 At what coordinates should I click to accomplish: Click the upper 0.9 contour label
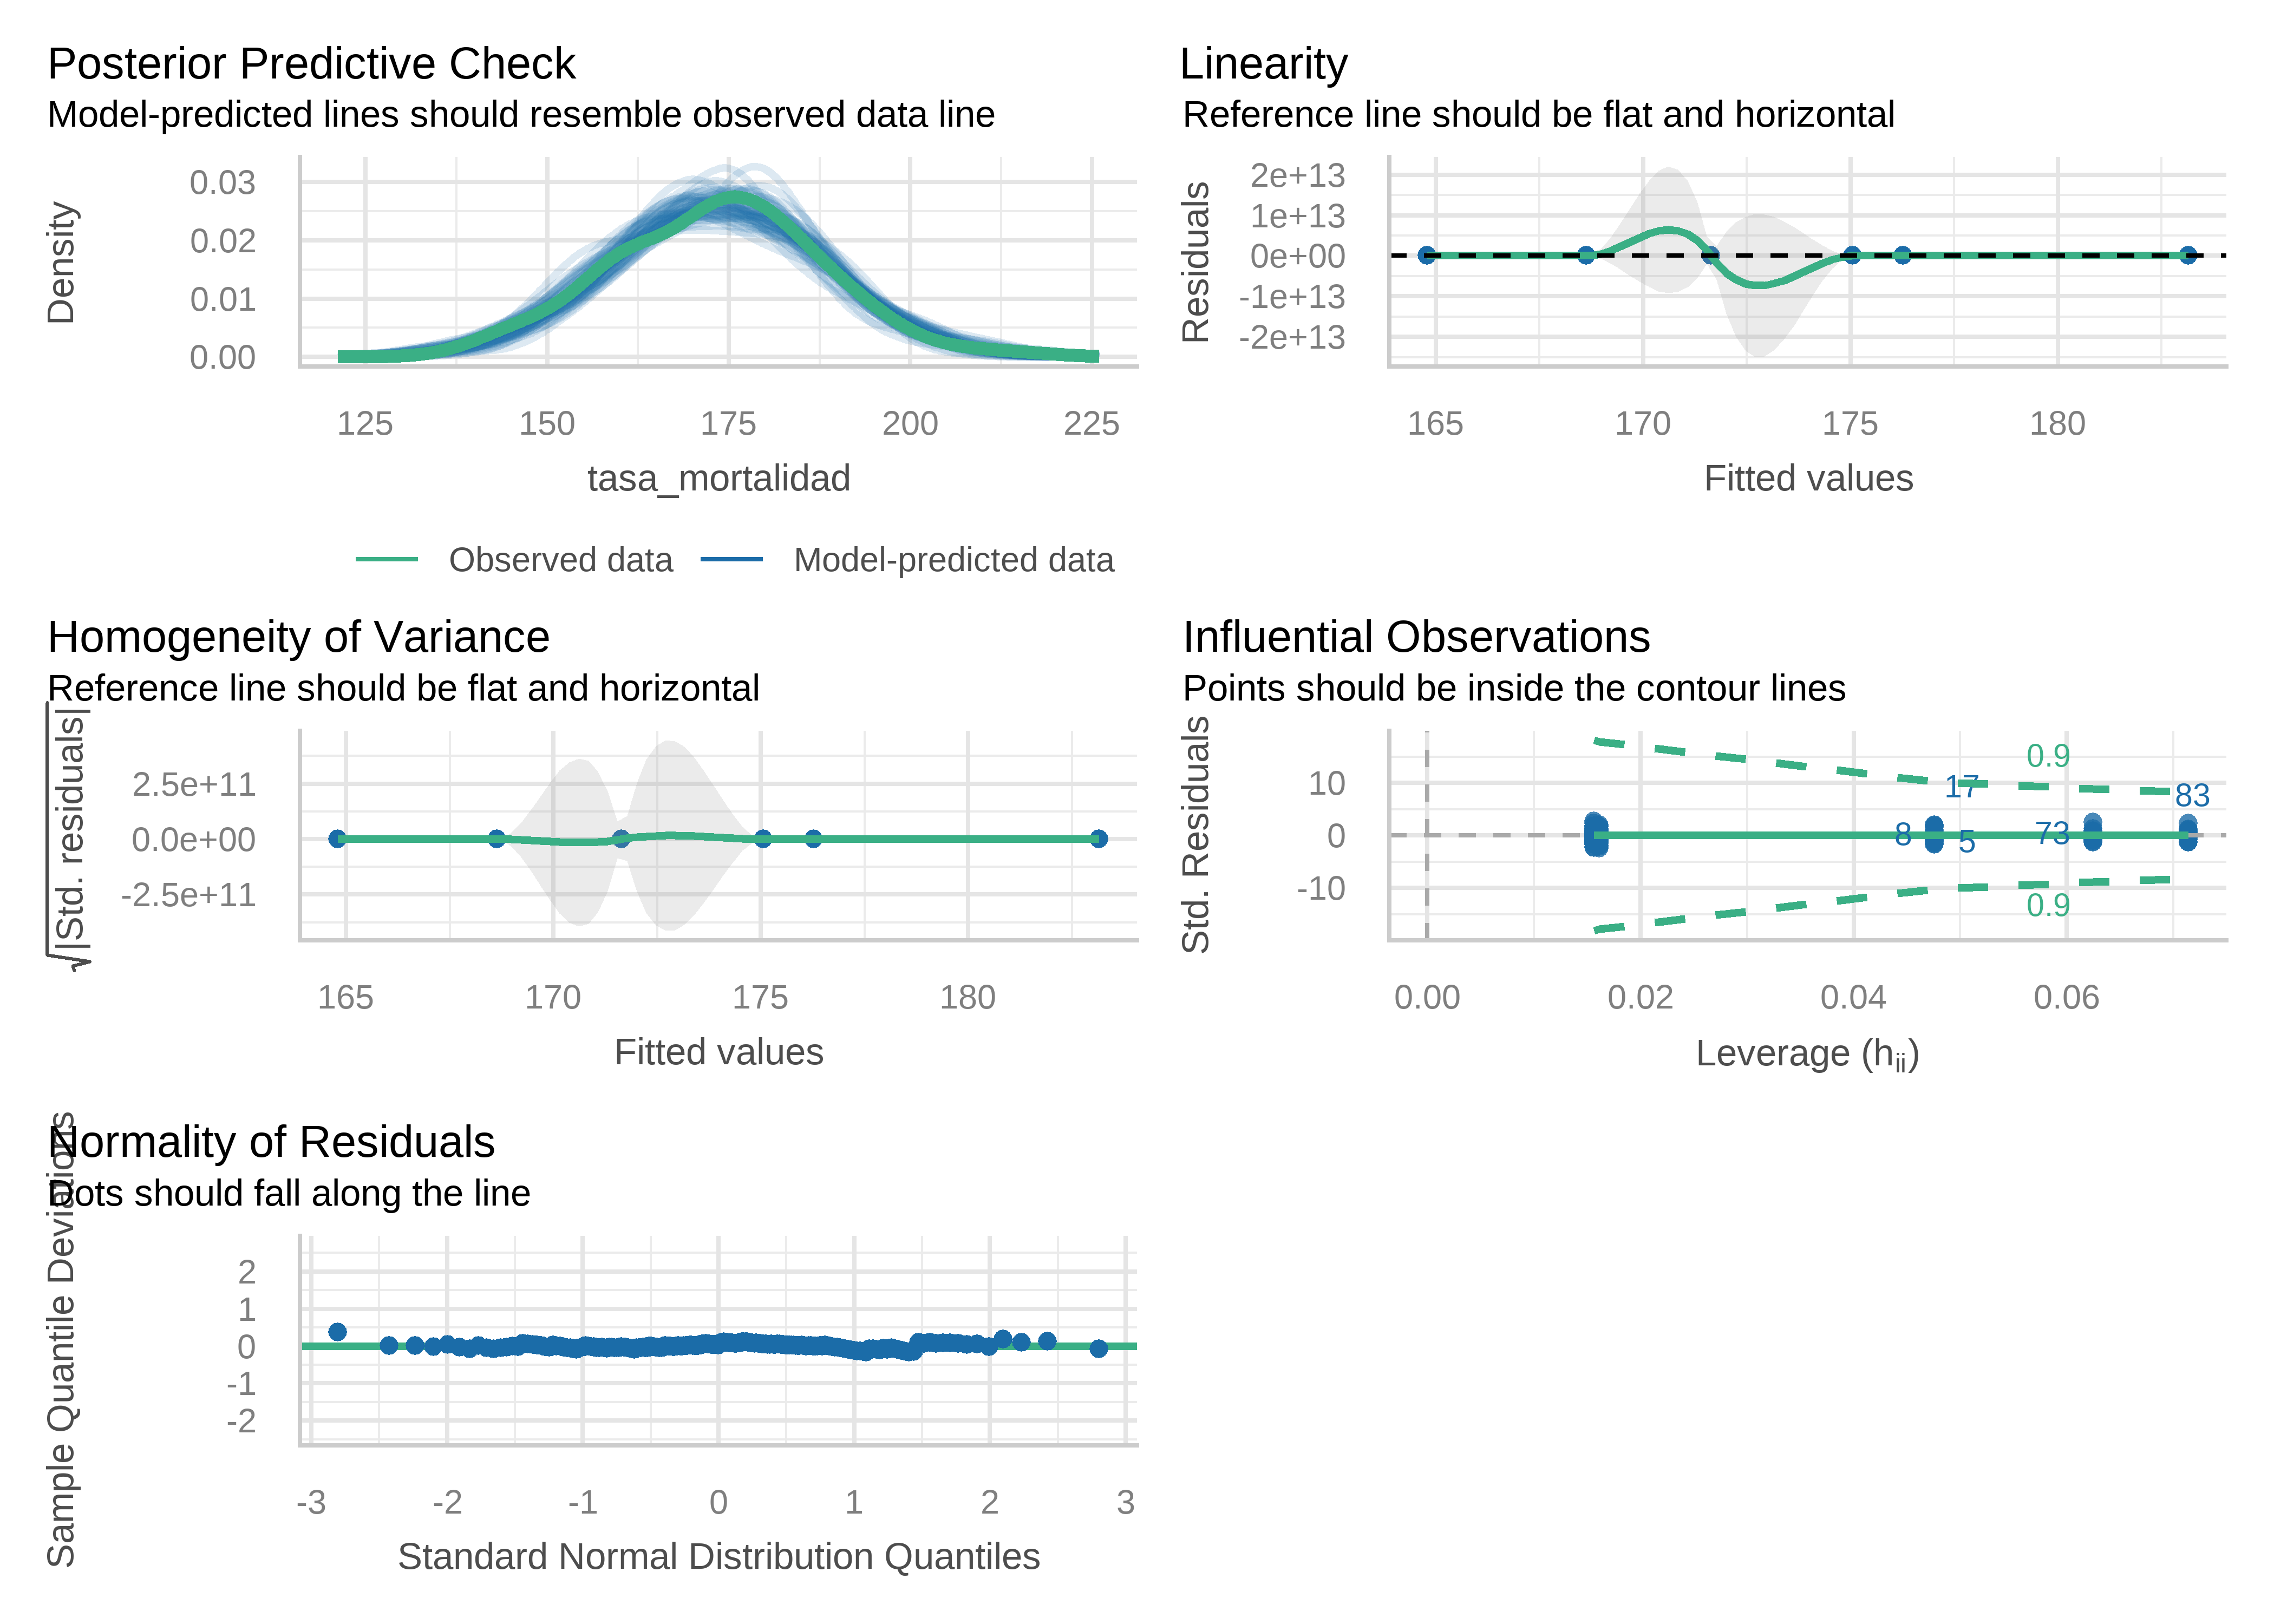2047,756
